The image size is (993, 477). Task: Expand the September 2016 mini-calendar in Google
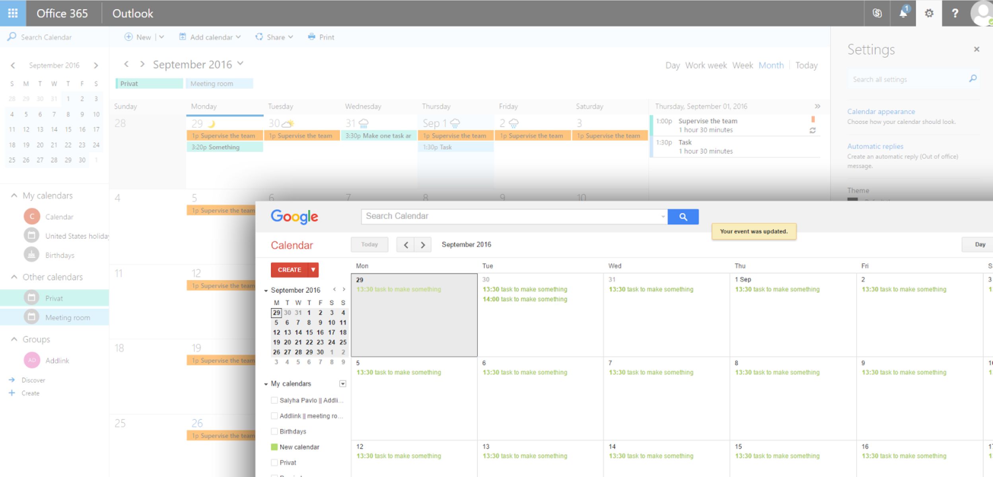[268, 290]
